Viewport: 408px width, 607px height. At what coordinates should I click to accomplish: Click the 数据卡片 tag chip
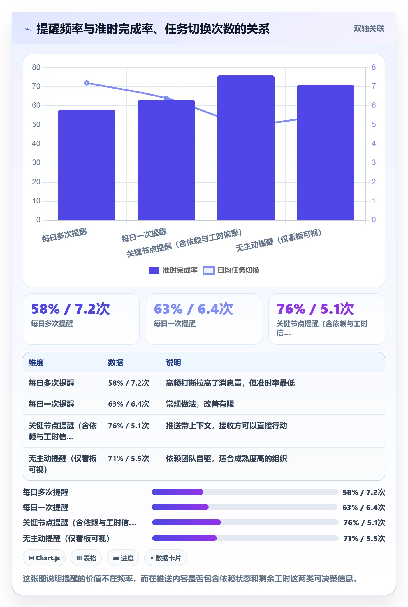pyautogui.click(x=166, y=558)
